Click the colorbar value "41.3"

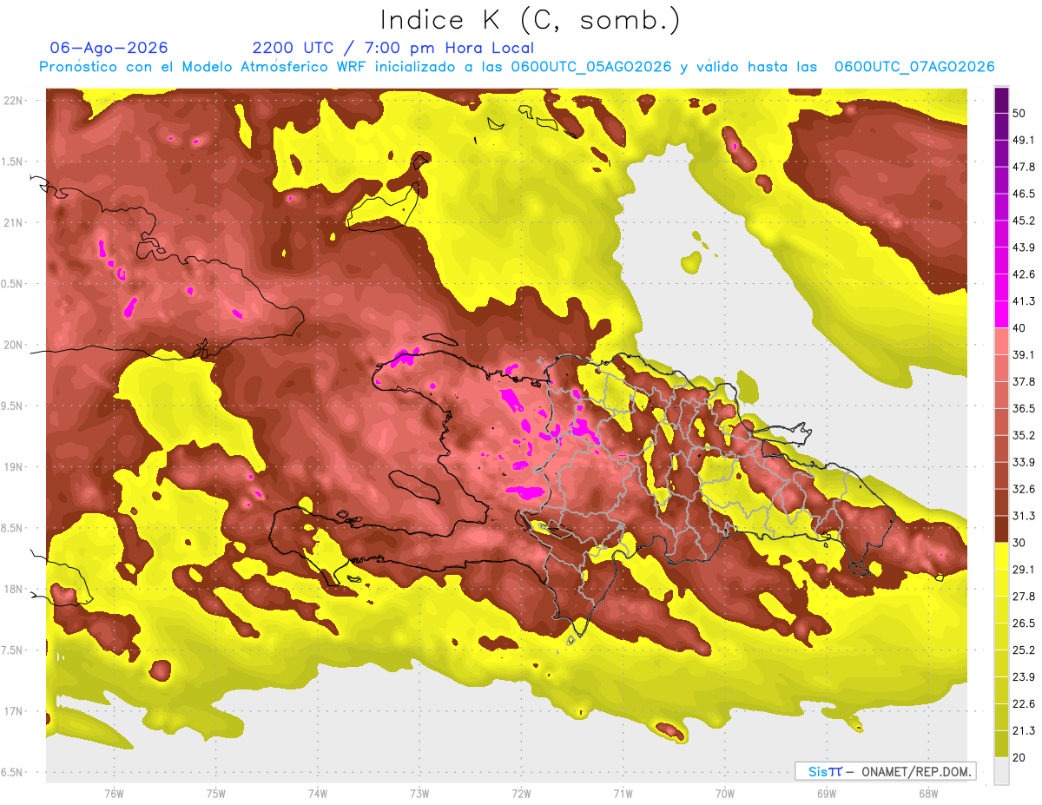click(1024, 301)
